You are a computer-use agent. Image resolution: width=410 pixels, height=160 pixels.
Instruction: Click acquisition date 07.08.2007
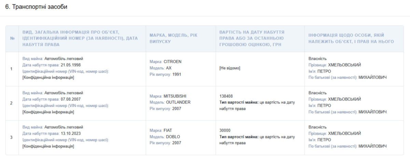[x=70, y=99]
